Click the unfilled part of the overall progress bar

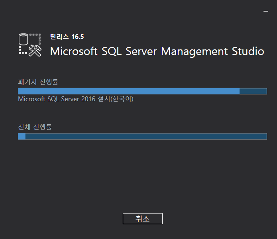pyautogui.click(x=146, y=137)
